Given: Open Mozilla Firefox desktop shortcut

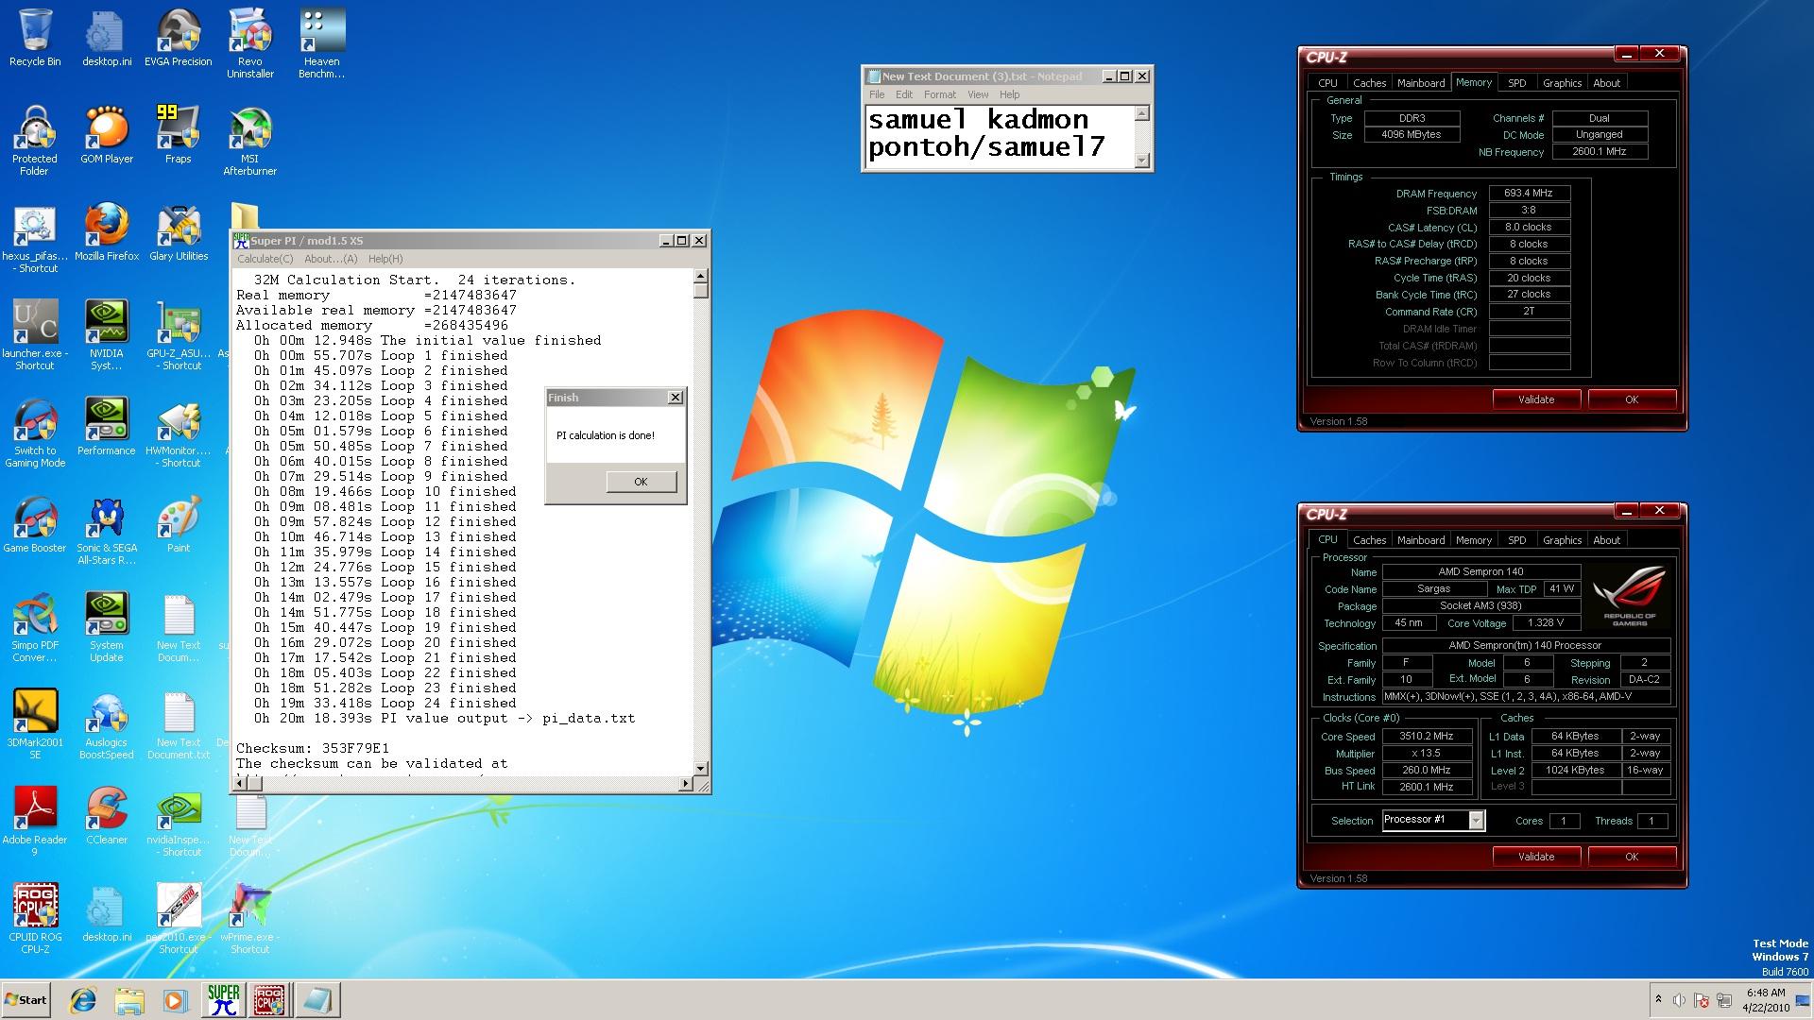Looking at the screenshot, I should pos(107,232).
